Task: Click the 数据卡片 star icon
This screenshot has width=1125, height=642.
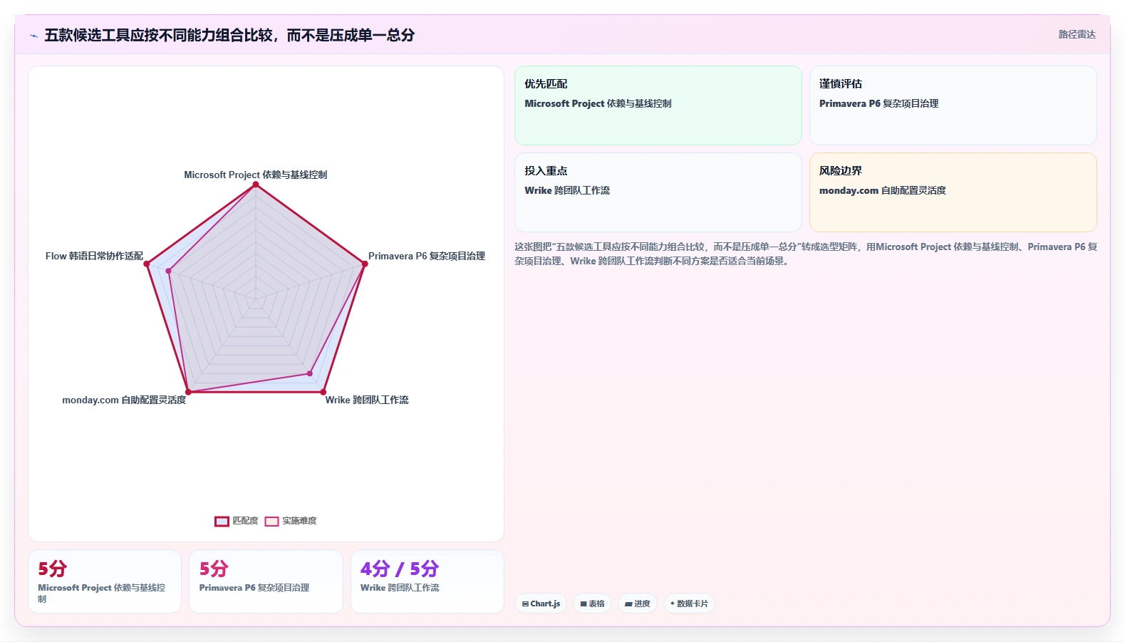Action: (672, 604)
